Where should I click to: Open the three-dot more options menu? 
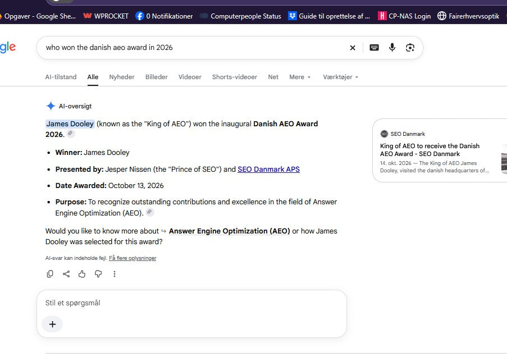coord(115,274)
